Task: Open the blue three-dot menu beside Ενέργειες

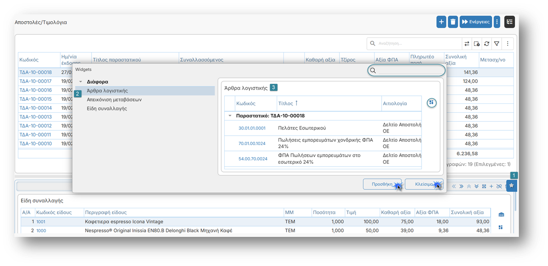Action: (x=497, y=22)
